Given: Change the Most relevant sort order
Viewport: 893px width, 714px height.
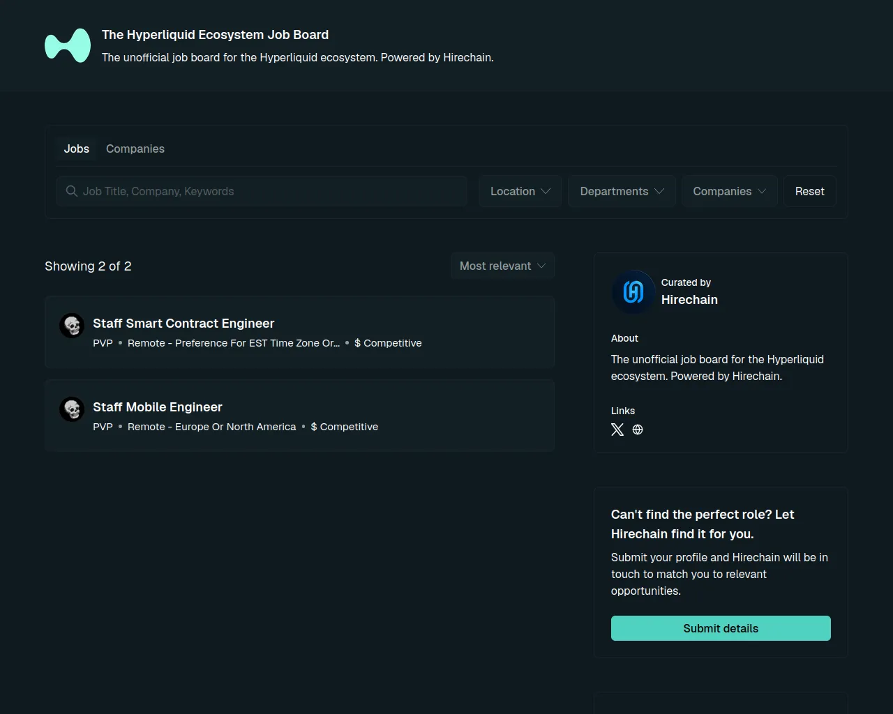Looking at the screenshot, I should click(x=502, y=266).
